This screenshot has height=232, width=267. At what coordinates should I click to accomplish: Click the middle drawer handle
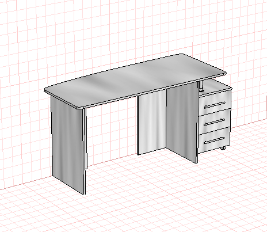(x=215, y=122)
